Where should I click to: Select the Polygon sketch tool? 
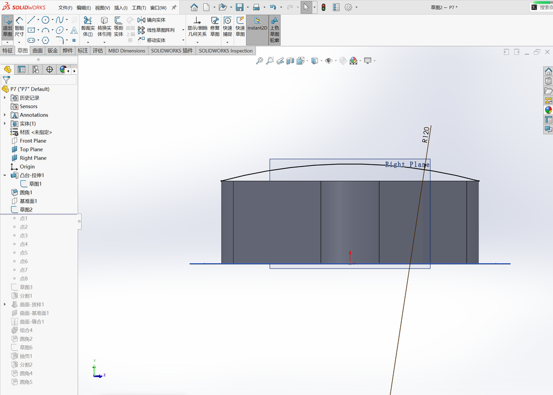pyautogui.click(x=45, y=40)
